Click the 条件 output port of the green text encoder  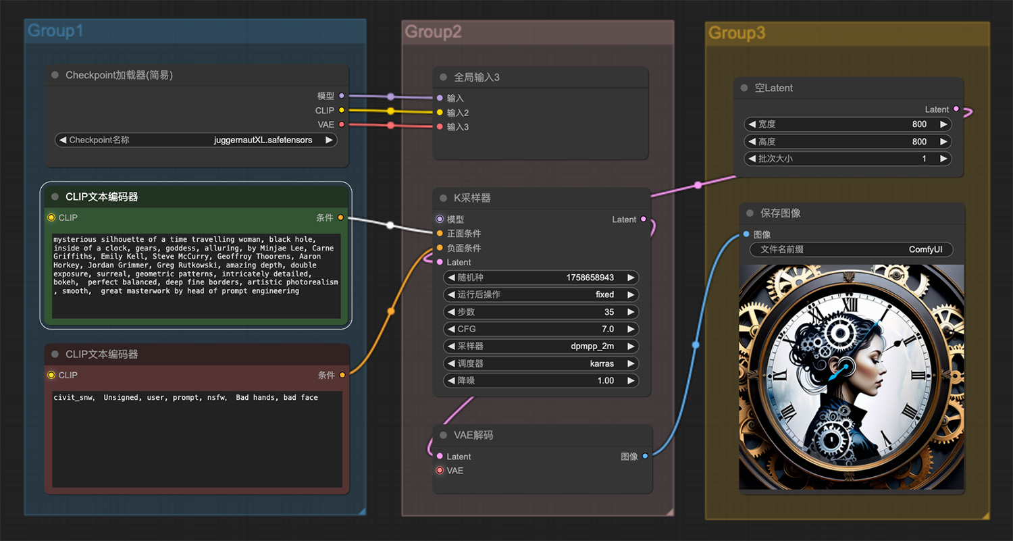tap(341, 217)
